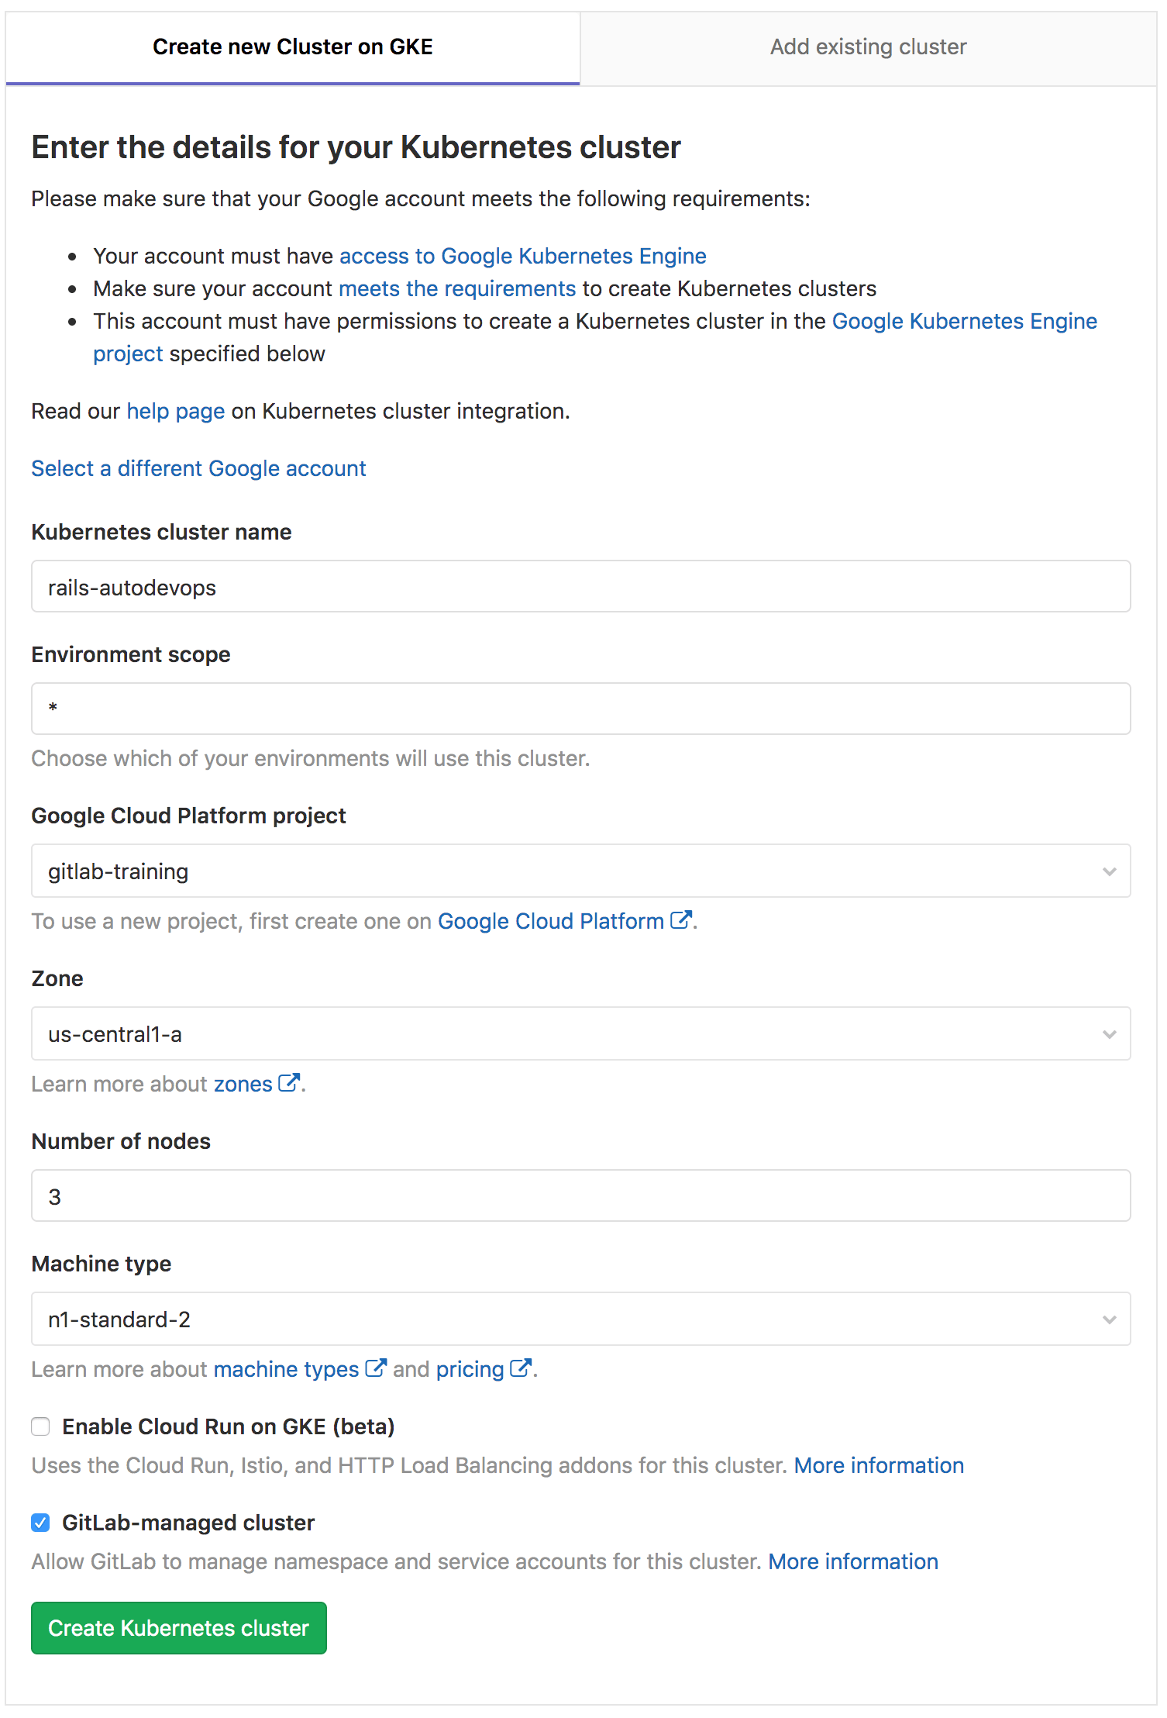Click More information about Cloud Run addons
The image size is (1167, 1718).
tap(879, 1465)
